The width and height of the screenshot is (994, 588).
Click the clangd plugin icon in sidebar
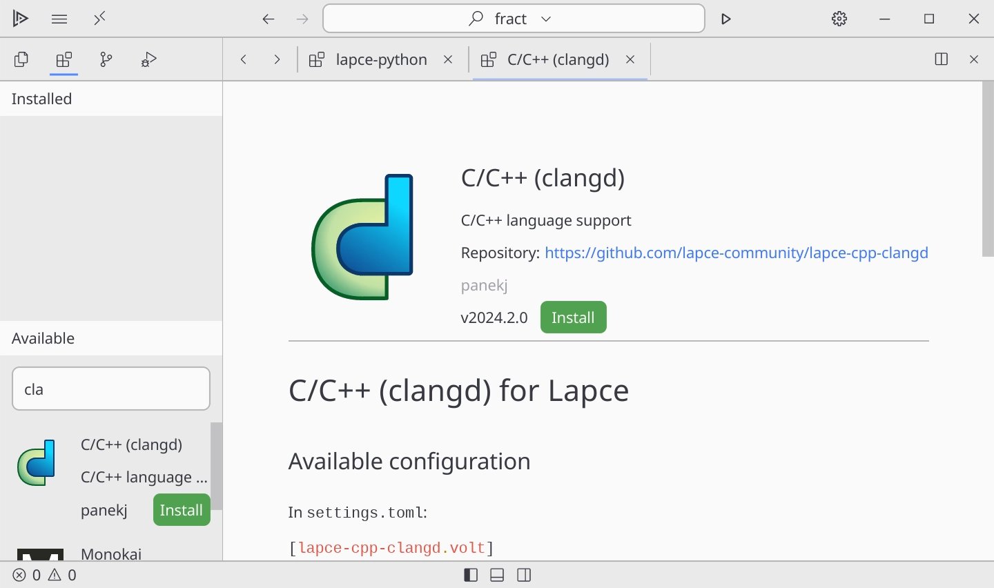37,462
